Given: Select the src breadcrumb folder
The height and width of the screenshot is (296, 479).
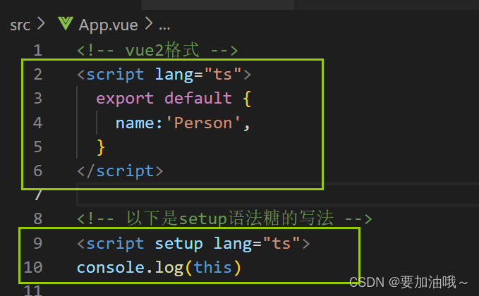Looking at the screenshot, I should 20,25.
